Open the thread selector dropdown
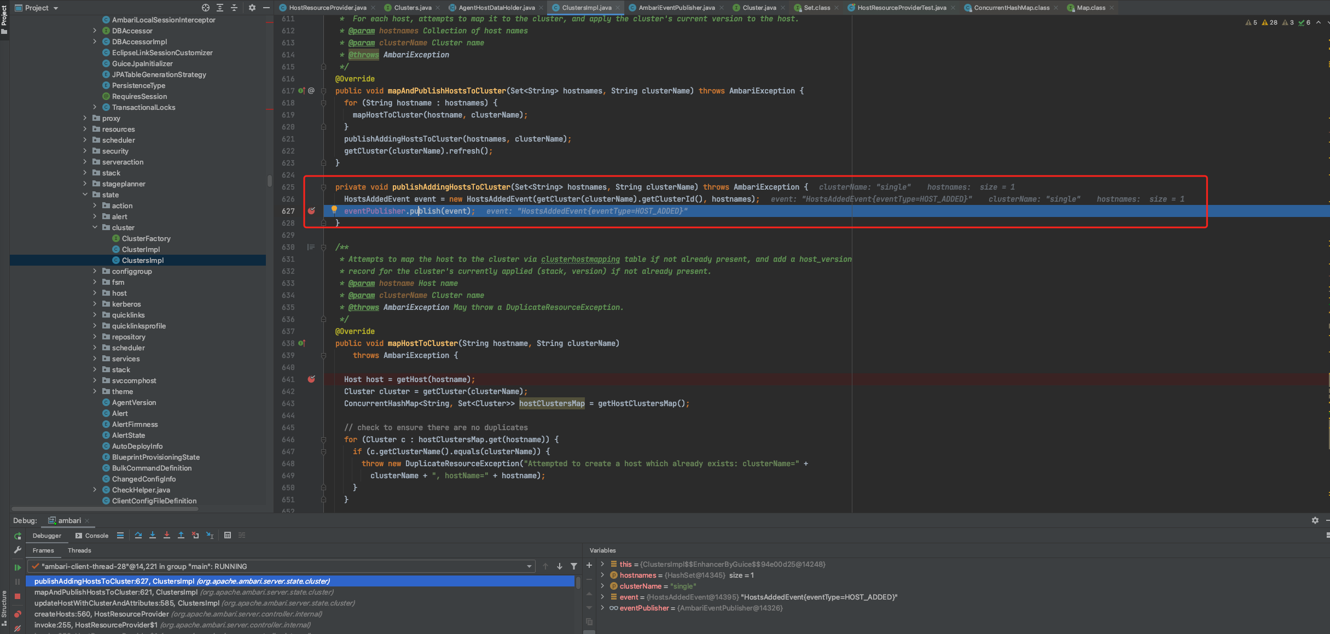1330x634 pixels. click(282, 566)
